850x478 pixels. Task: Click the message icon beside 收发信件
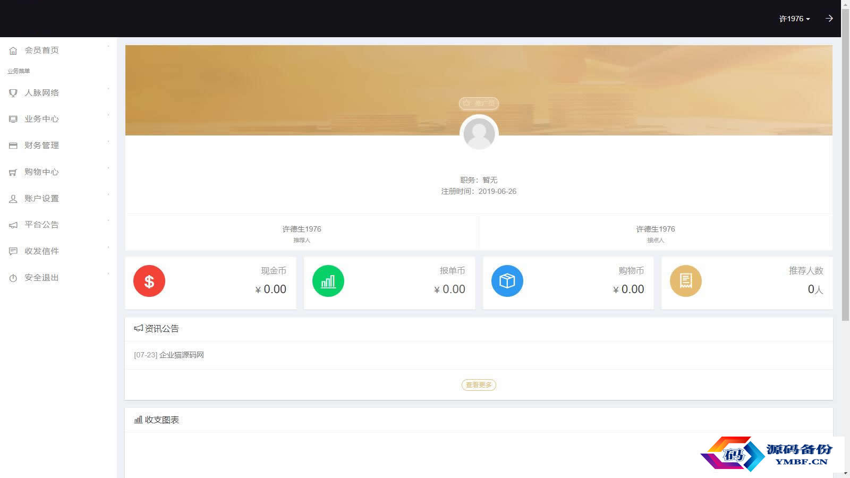coord(13,251)
